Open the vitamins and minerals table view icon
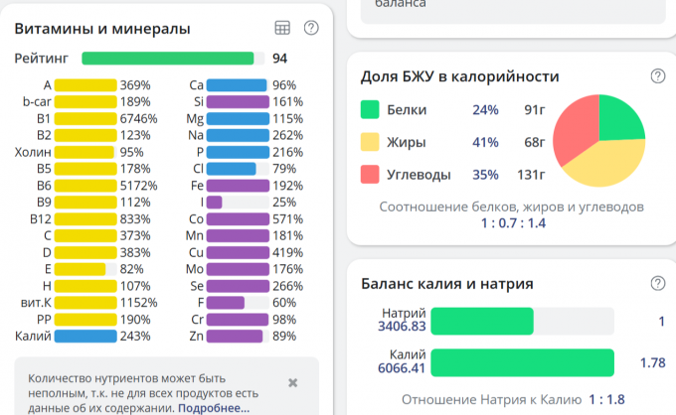The height and width of the screenshot is (415, 676). tap(282, 29)
